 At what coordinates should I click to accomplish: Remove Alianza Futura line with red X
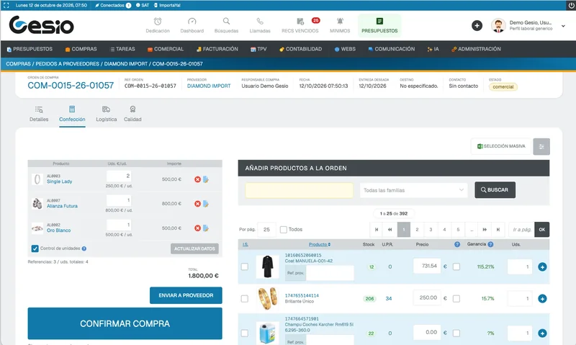click(x=197, y=204)
